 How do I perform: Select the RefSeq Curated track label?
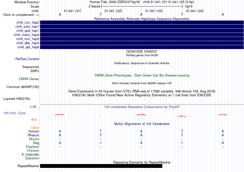(x=27, y=59)
